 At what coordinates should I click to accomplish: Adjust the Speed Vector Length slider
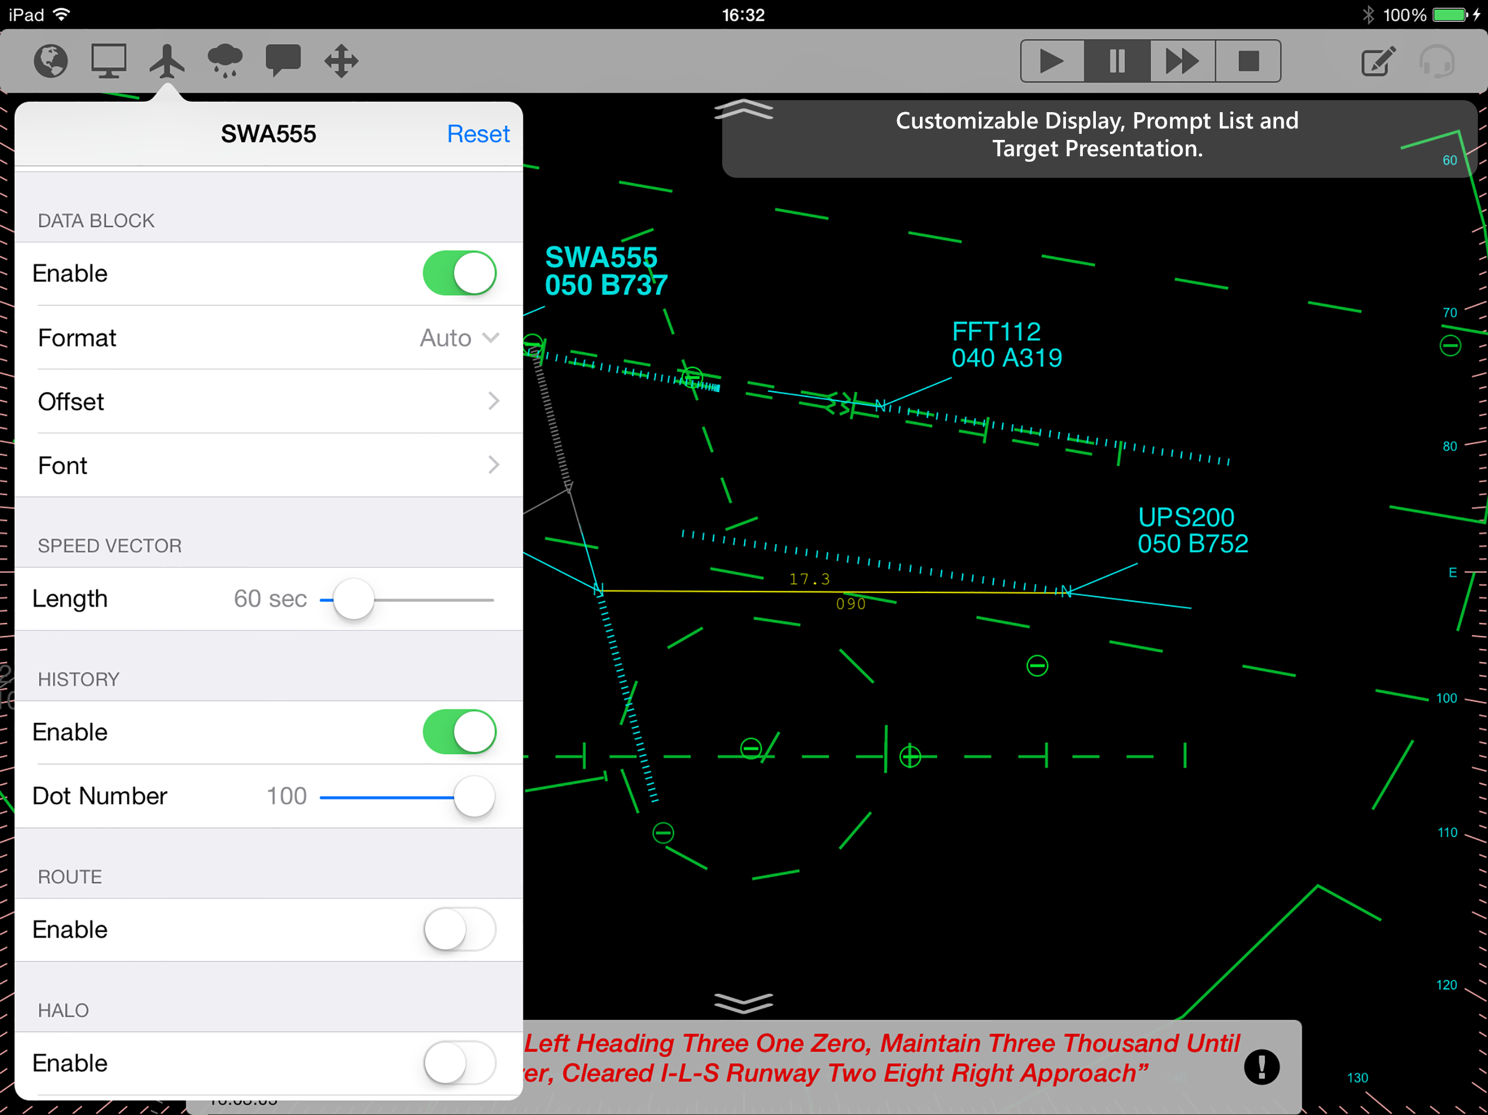pyautogui.click(x=353, y=598)
